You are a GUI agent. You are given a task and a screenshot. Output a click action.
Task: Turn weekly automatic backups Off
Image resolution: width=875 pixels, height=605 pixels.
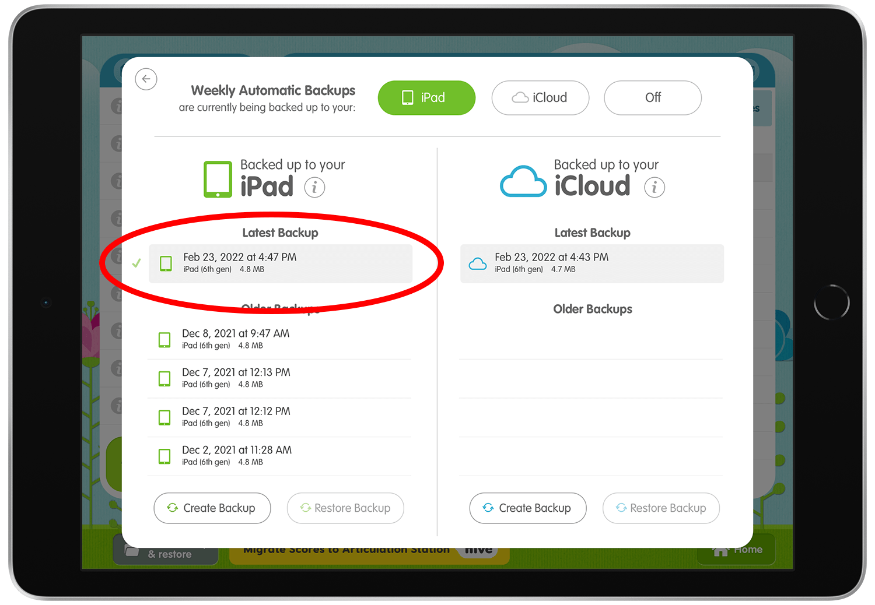tap(653, 97)
